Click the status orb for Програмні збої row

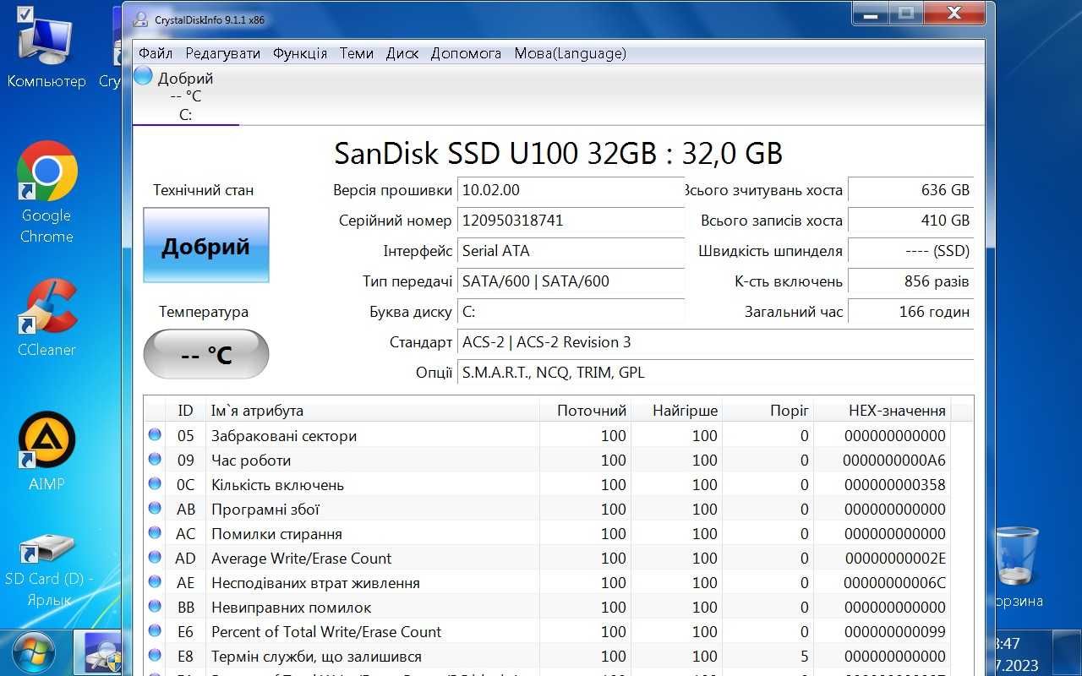(155, 509)
